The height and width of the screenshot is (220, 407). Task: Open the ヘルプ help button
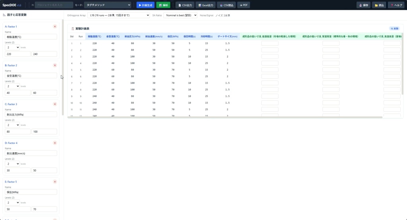tap(396, 5)
